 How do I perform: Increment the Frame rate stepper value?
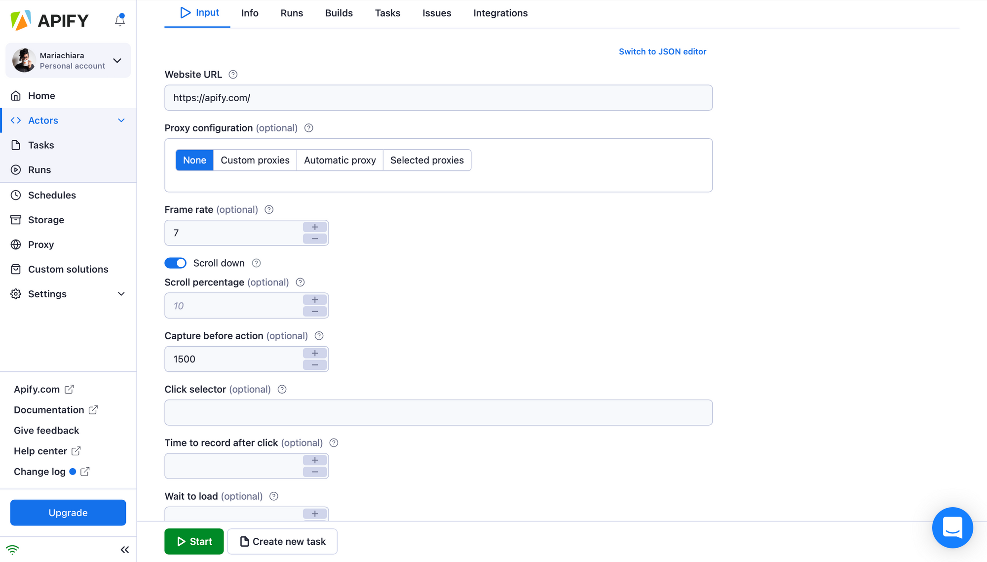click(315, 227)
